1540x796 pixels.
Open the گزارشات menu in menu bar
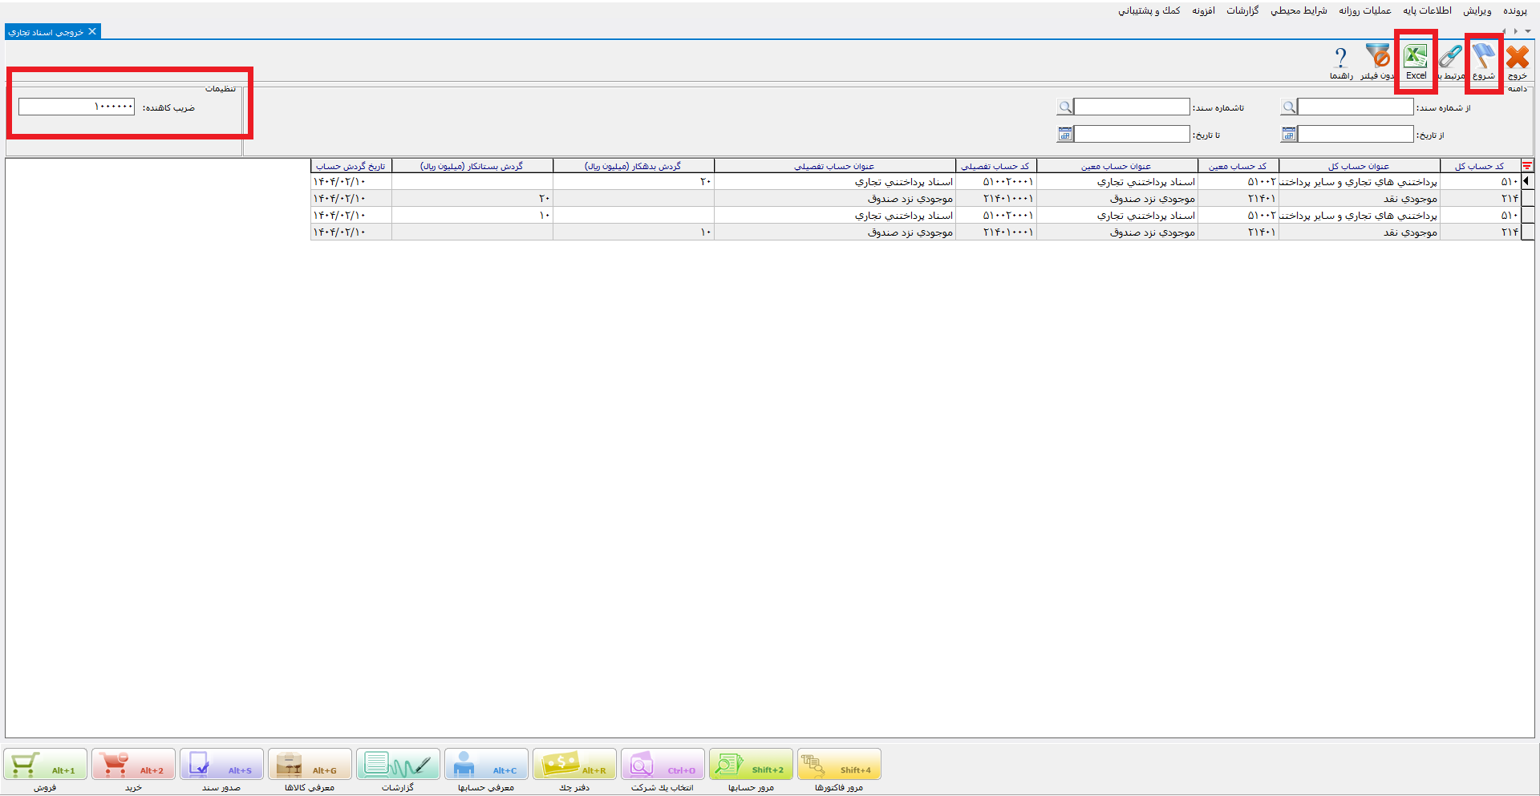[1242, 10]
